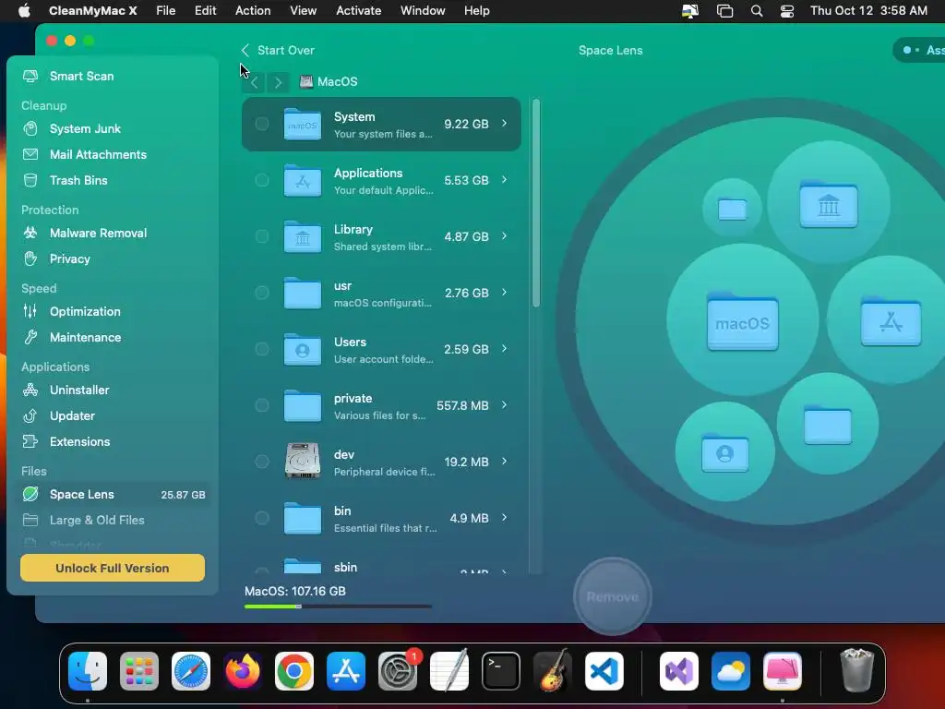Open the Action menu
This screenshot has width=945, height=709.
coord(253,11)
